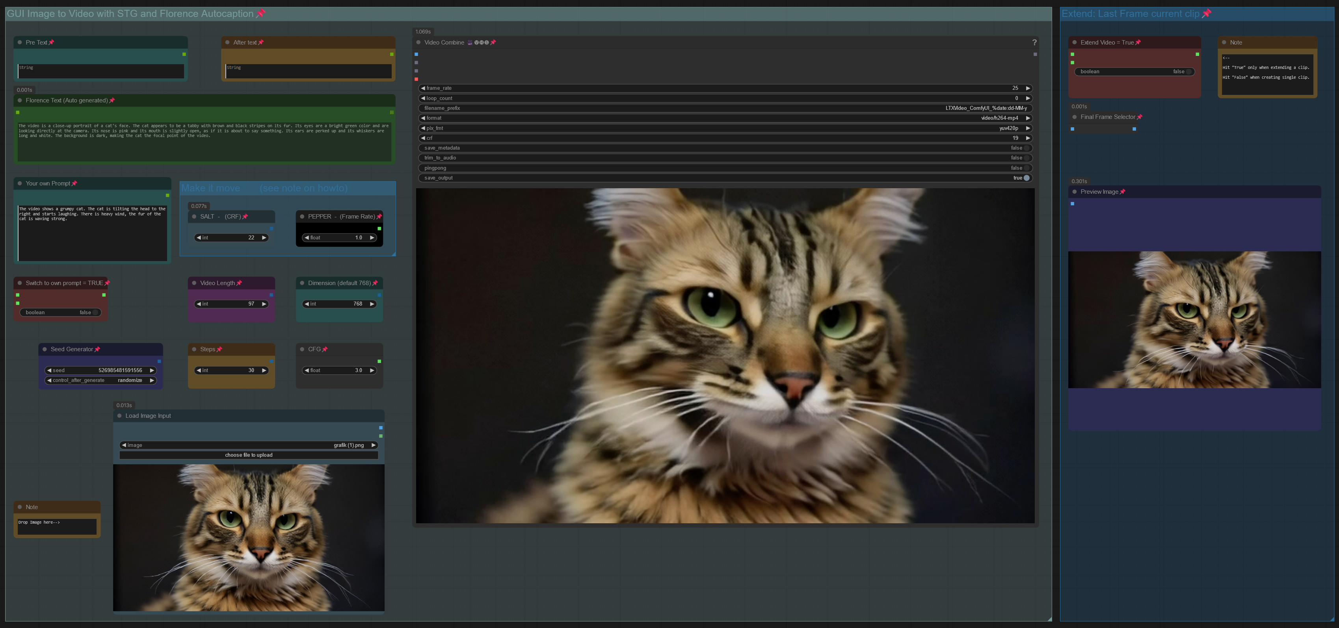
Task: Click the Your own Prompt text box
Action: [x=93, y=232]
